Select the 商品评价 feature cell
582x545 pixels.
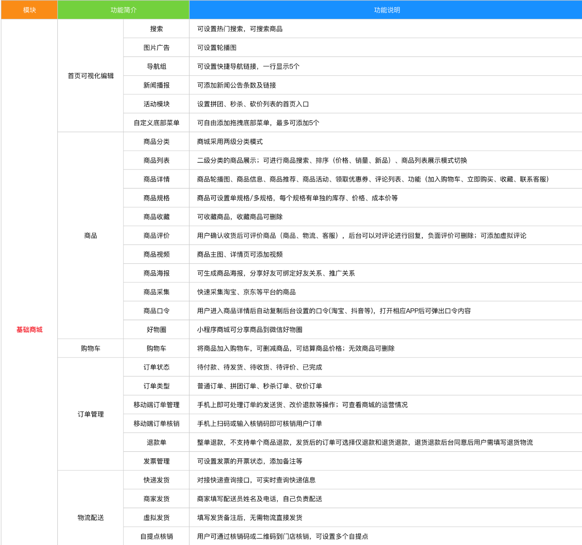tap(157, 235)
